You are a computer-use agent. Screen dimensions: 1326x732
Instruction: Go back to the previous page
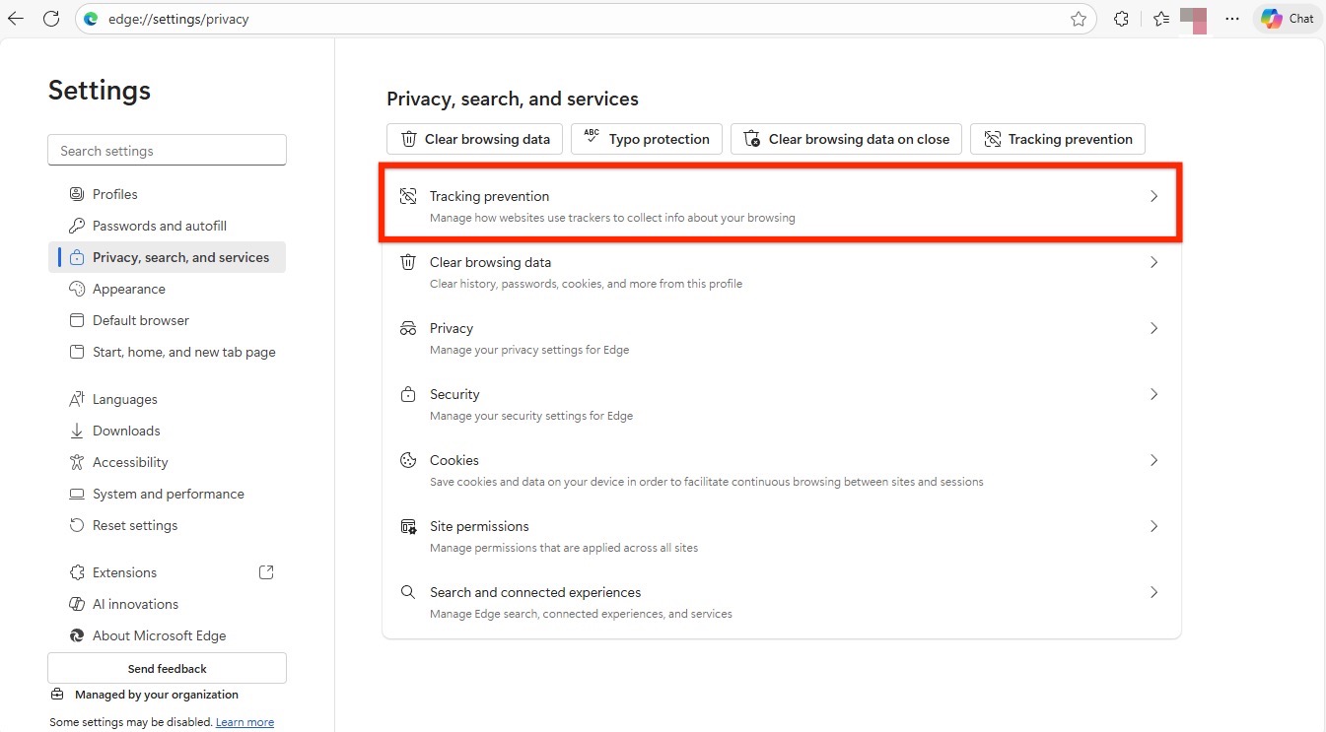click(15, 18)
